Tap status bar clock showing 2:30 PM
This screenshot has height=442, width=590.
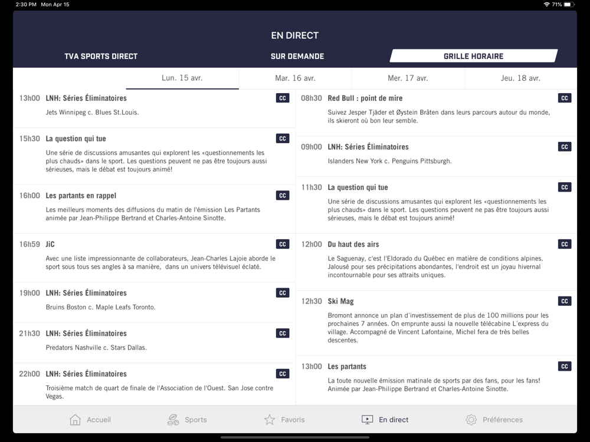point(26,5)
